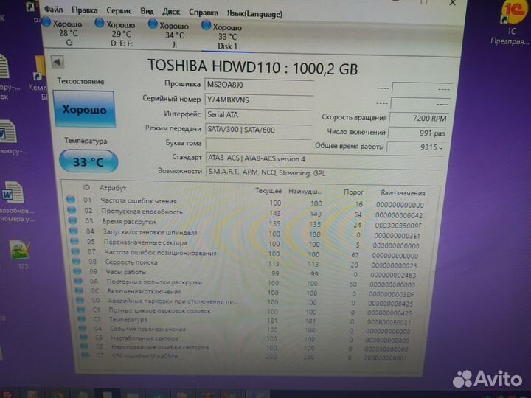This screenshot has width=531, height=398.
Task: Select the Скорость поиска row
Action: pos(244,263)
